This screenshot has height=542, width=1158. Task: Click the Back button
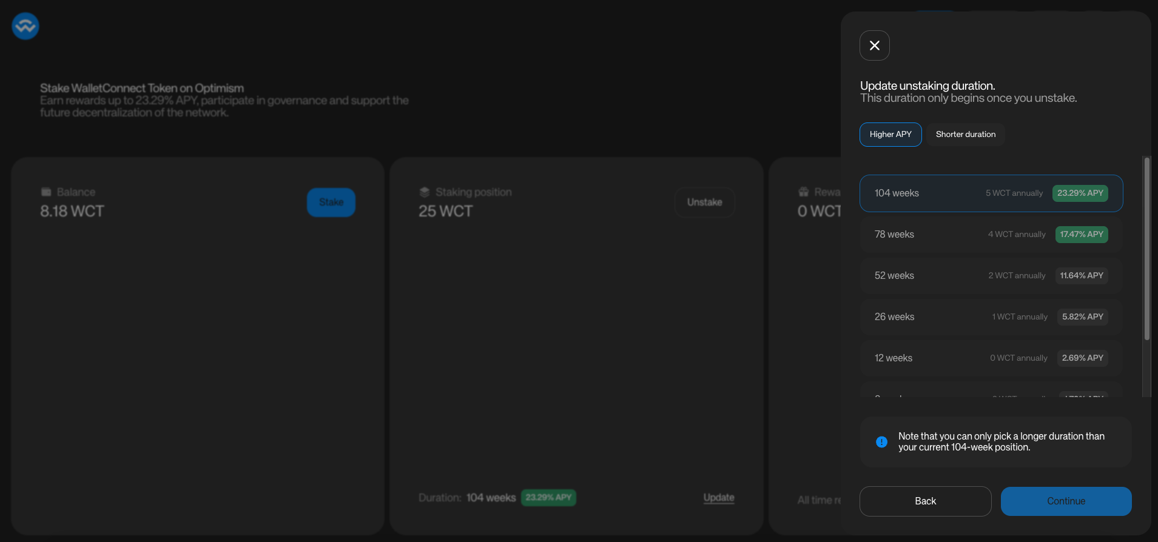[x=925, y=501]
